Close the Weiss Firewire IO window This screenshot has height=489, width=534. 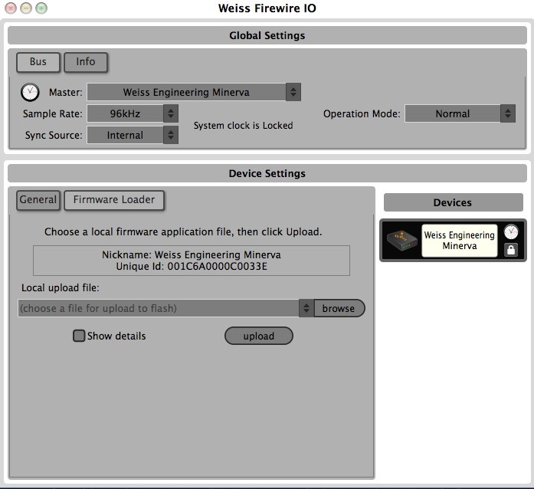tap(11, 8)
